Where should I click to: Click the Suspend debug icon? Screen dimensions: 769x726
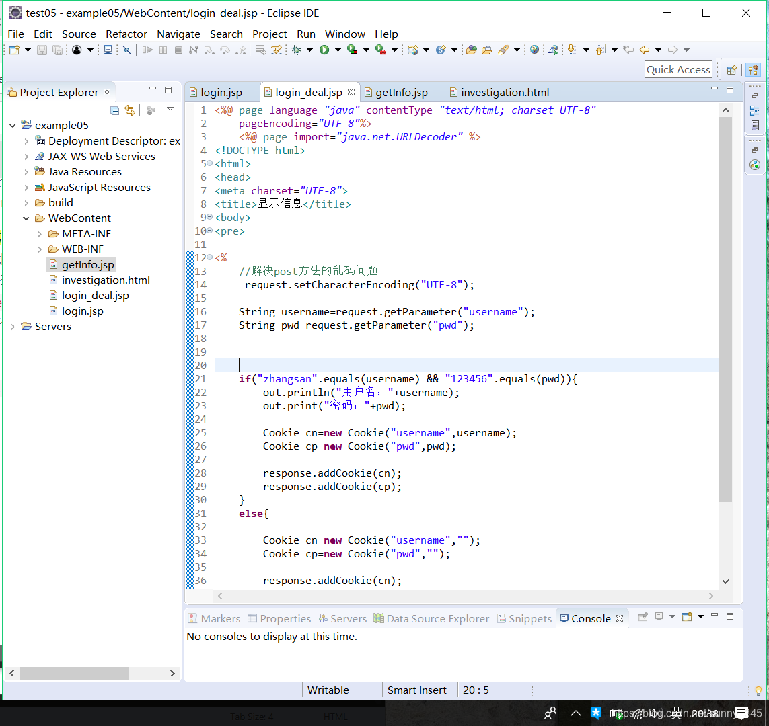coord(163,50)
